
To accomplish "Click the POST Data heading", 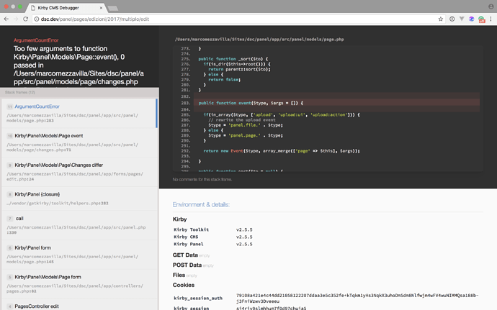I will (187, 265).
